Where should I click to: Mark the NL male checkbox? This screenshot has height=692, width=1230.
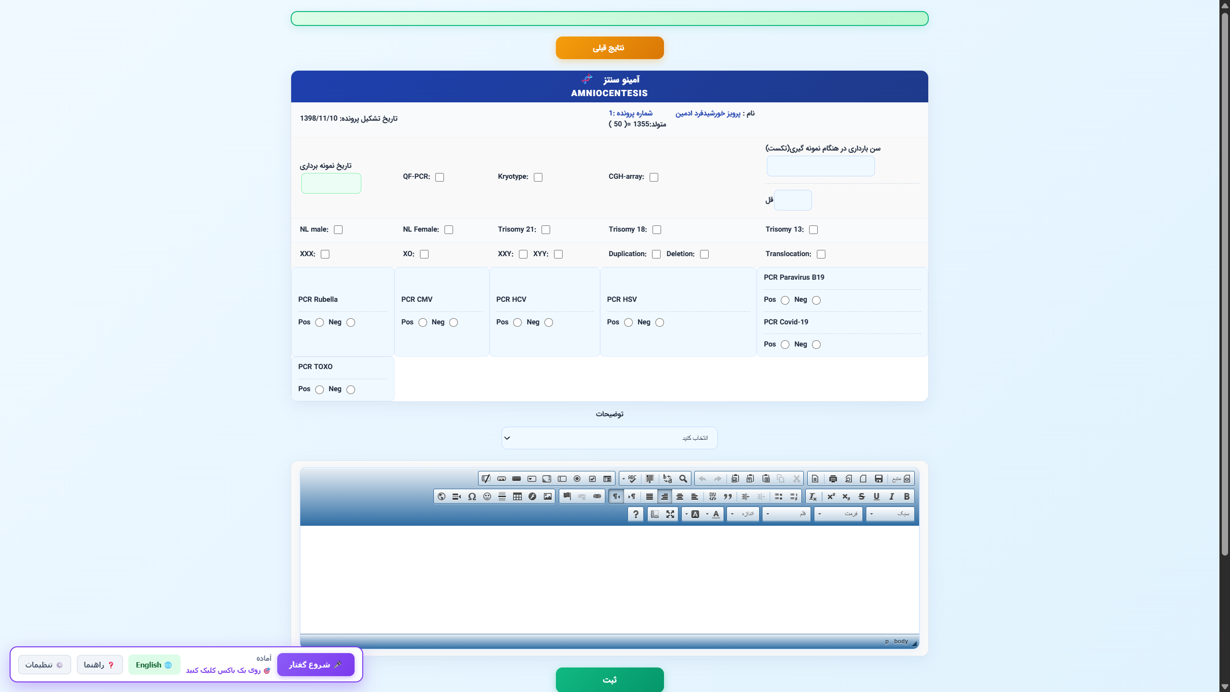pos(338,230)
